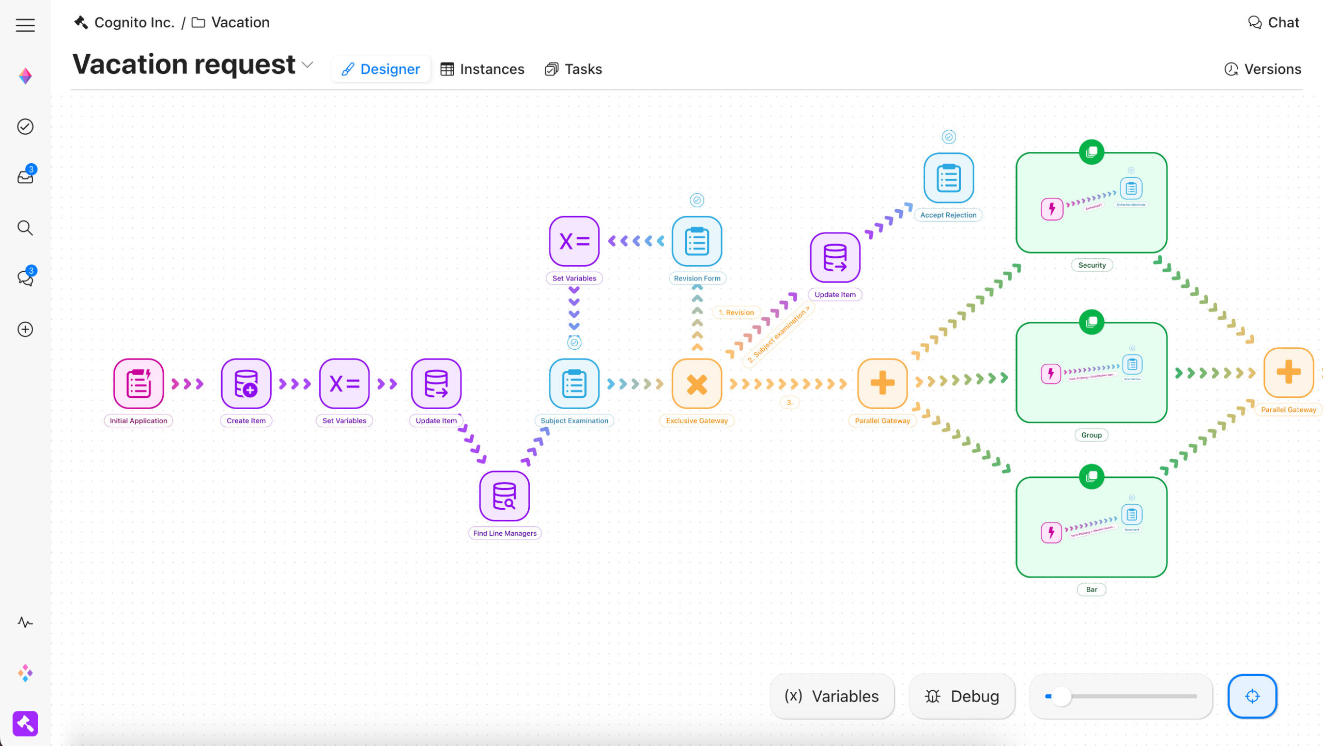1323x746 pixels.
Task: Collapse the Bar group via its stack badge
Action: (1091, 476)
